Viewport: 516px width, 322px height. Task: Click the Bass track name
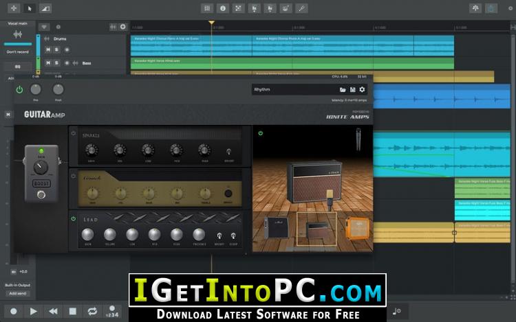(87, 63)
